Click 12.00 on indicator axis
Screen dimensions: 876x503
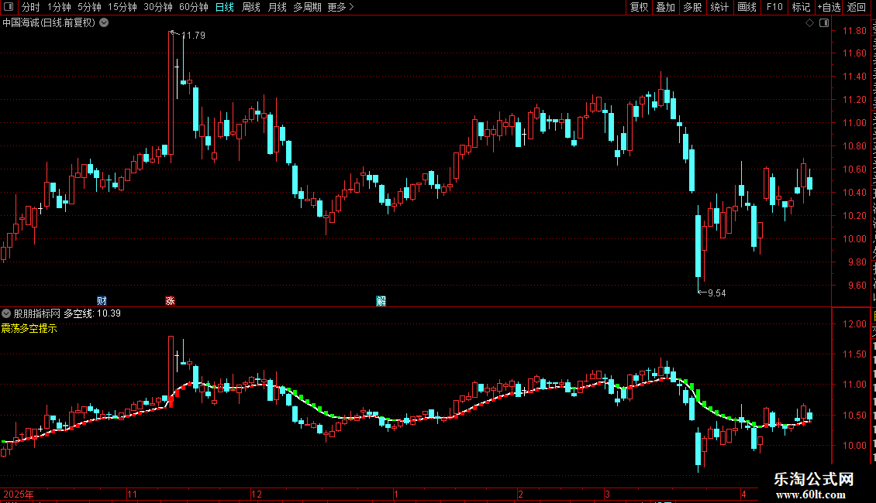(x=854, y=324)
